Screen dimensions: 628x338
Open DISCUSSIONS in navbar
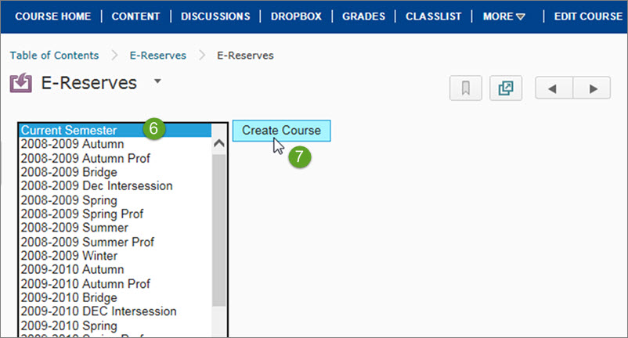(x=215, y=16)
